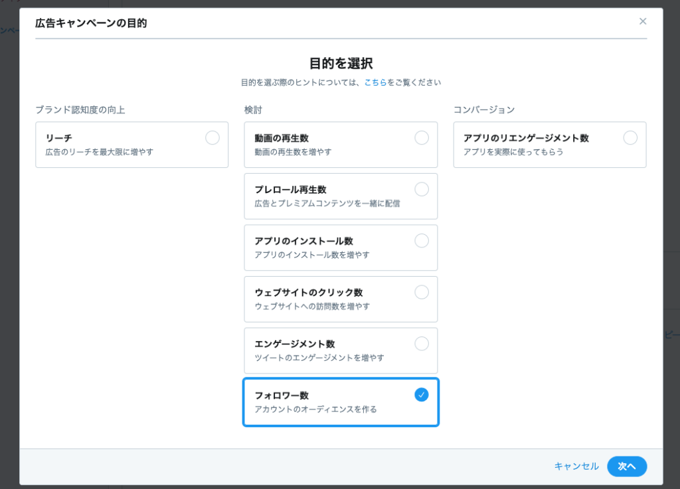The height and width of the screenshot is (489, 680).
Task: Pick the ウェブサイトのクリック数 radio circle
Action: pyautogui.click(x=422, y=292)
